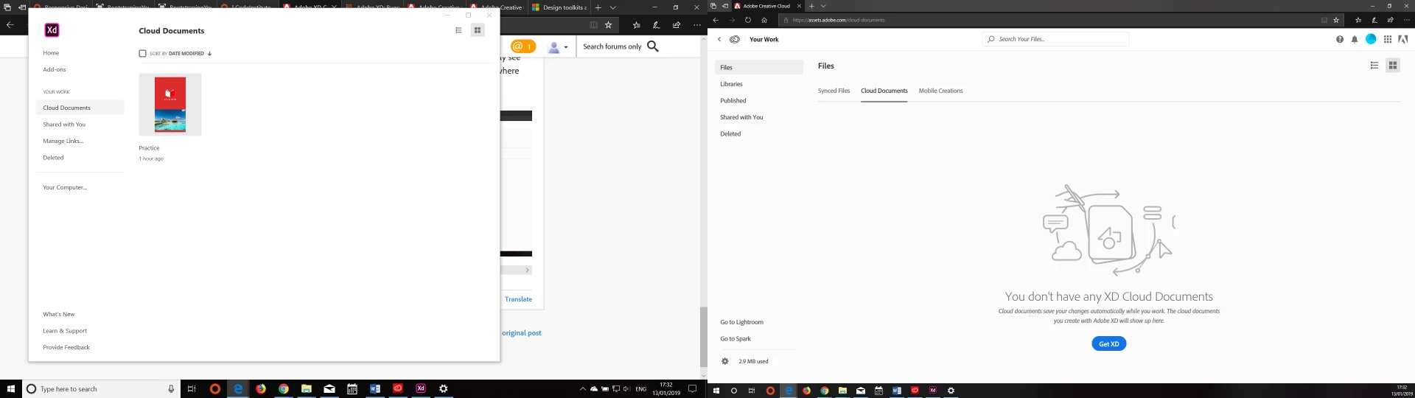Click the blue Get XD button
Viewport: 1415px width, 398px height.
[1109, 343]
